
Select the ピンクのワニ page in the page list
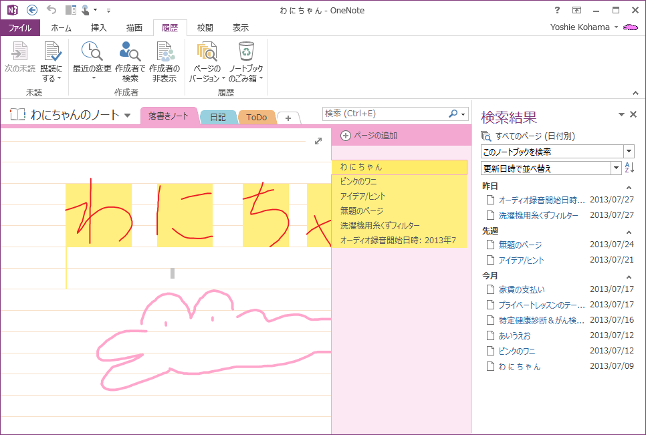pos(399,182)
